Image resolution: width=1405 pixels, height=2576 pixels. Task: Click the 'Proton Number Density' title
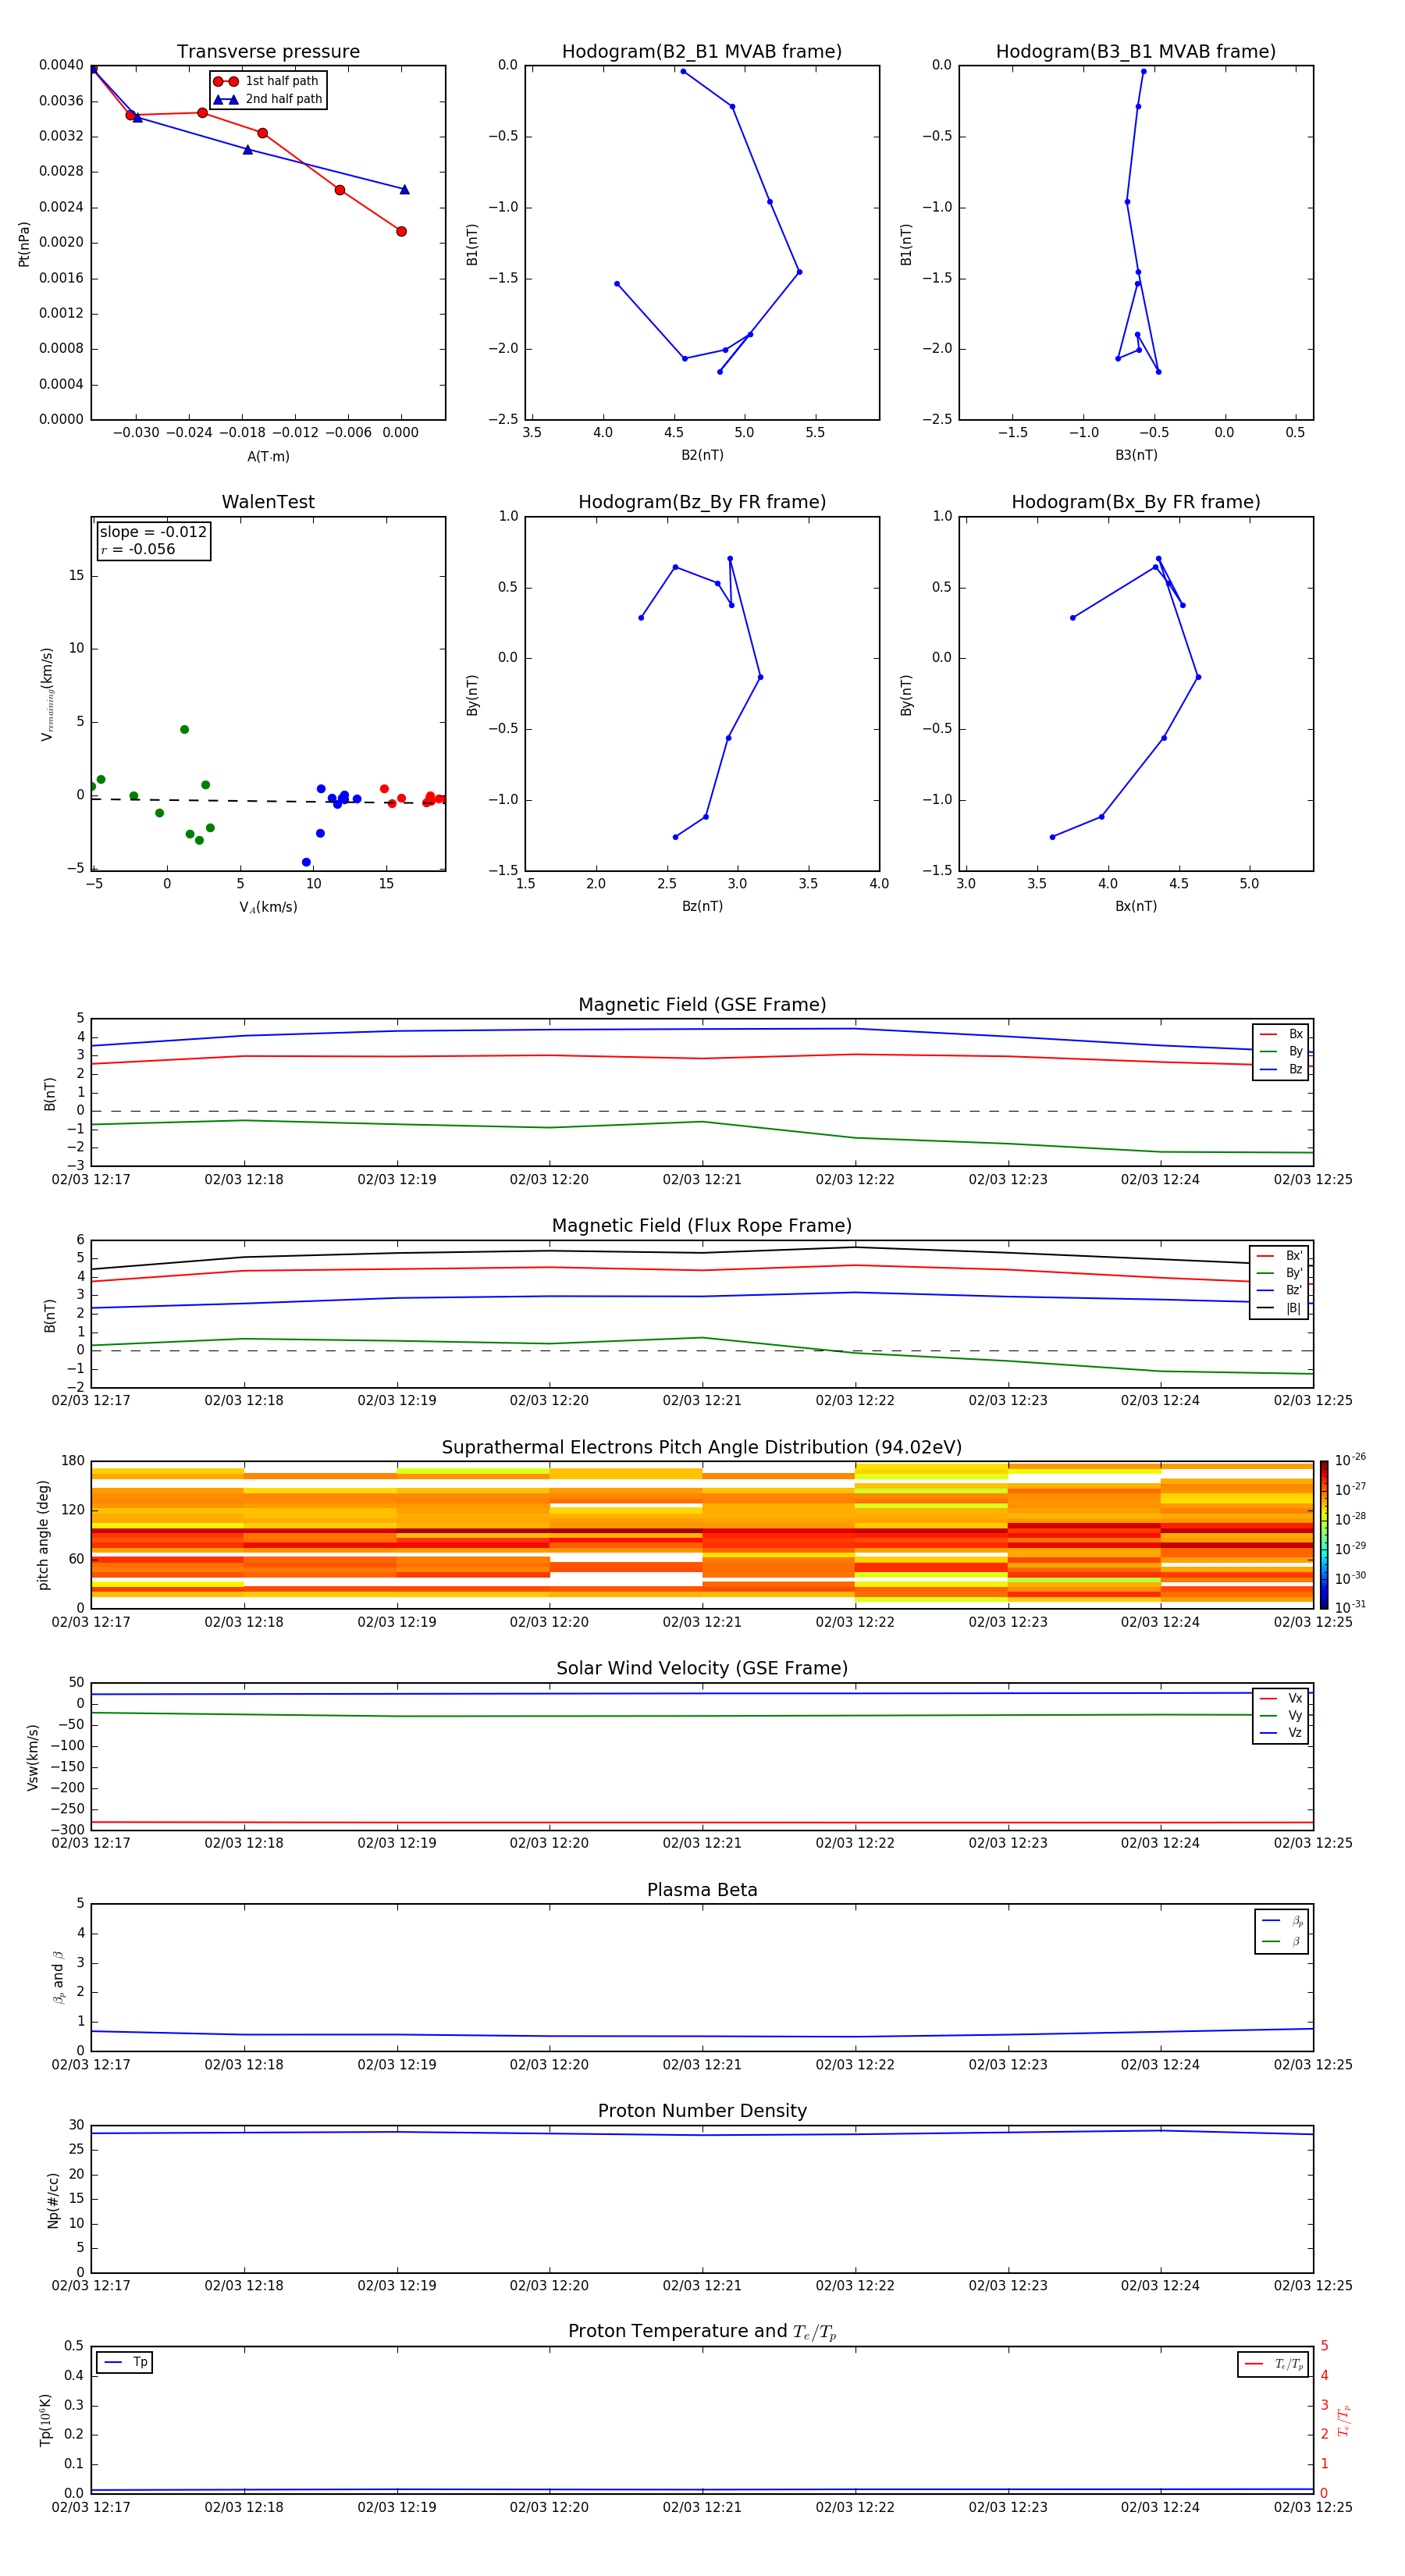click(x=702, y=2111)
